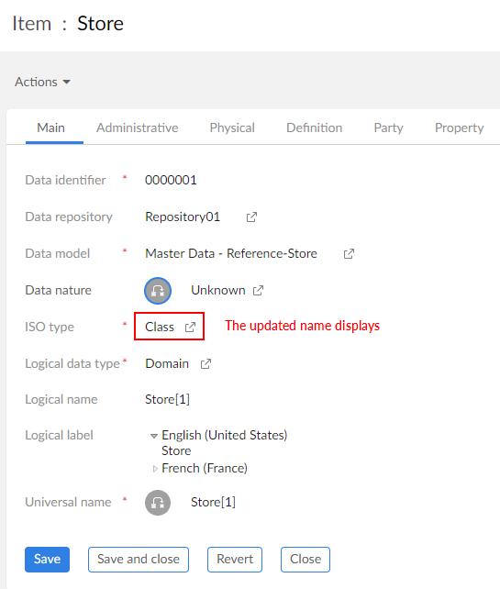
Task: Click the Master Data - Reference-Store text
Action: 231,253
